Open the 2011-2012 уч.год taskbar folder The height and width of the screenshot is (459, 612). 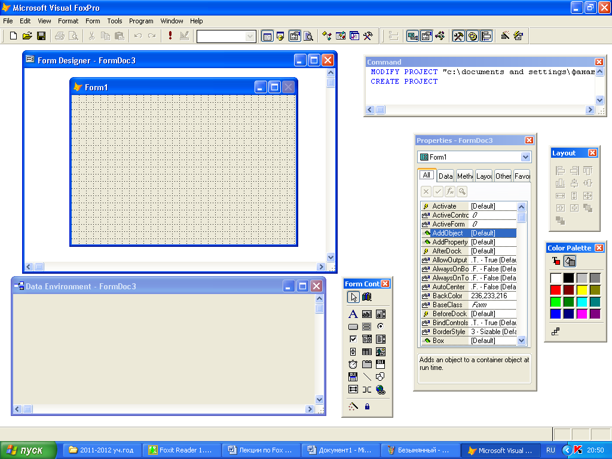coord(102,450)
